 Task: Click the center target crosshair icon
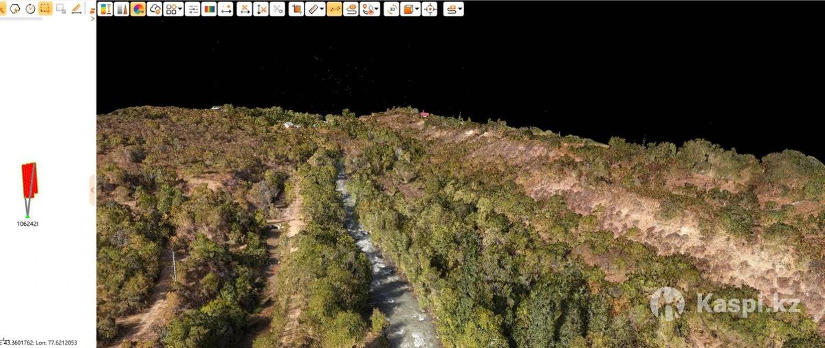tap(430, 9)
